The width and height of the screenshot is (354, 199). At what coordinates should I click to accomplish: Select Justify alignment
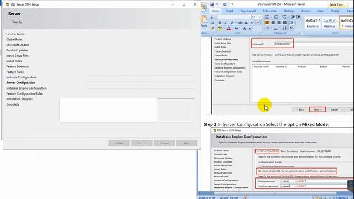click(x=285, y=23)
